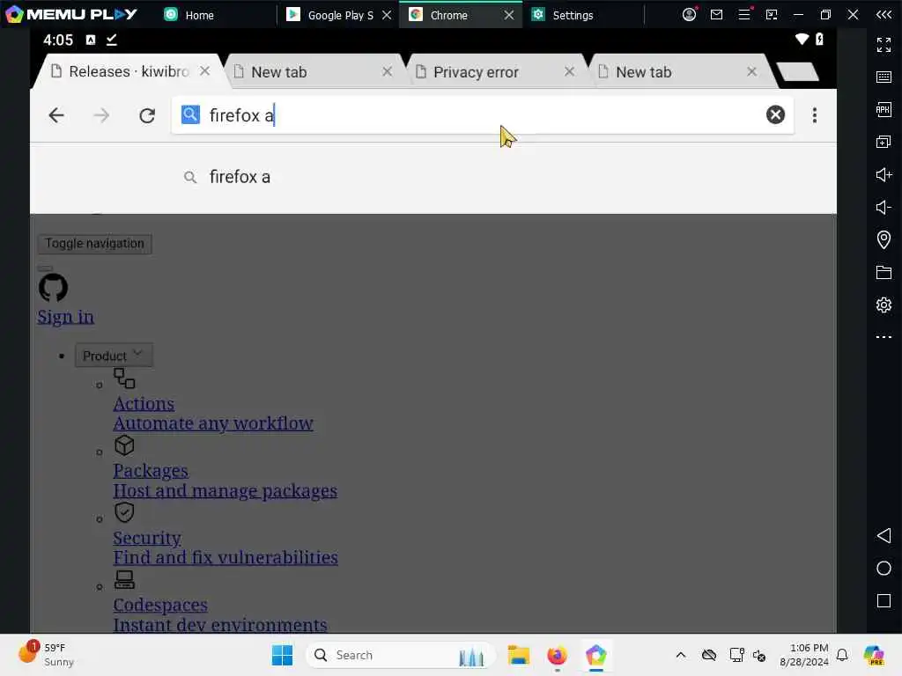Open MEmu mail messages icon
The width and height of the screenshot is (902, 676).
[x=716, y=14]
